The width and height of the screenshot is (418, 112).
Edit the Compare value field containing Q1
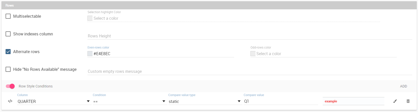coord(281,101)
